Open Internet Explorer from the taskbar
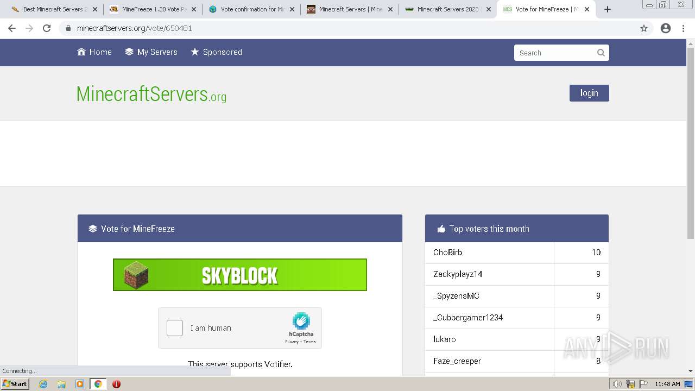Viewport: 695px width, 391px height. click(x=43, y=384)
